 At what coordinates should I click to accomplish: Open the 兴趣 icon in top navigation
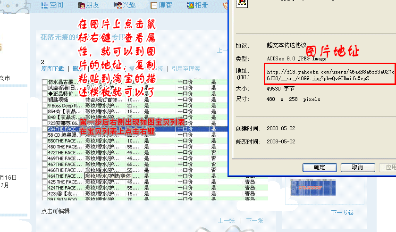[118, 5]
